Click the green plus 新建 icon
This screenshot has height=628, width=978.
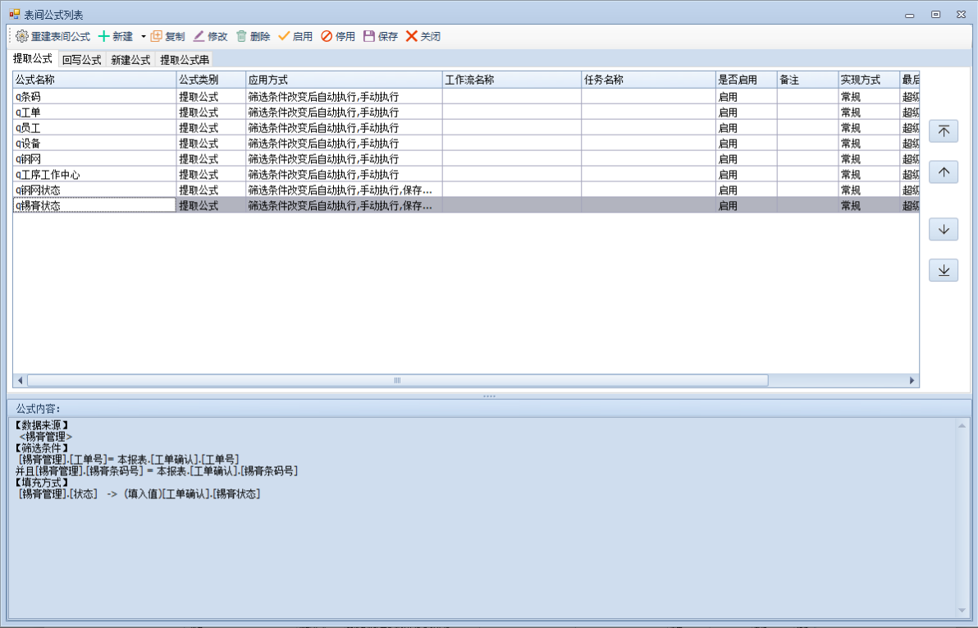pyautogui.click(x=104, y=36)
